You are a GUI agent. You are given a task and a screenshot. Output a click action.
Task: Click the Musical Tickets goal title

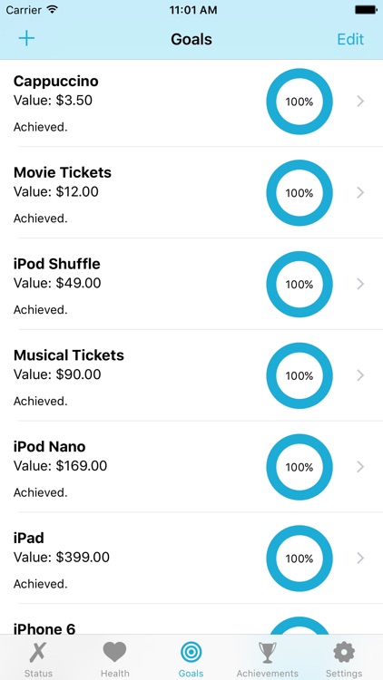click(x=69, y=355)
